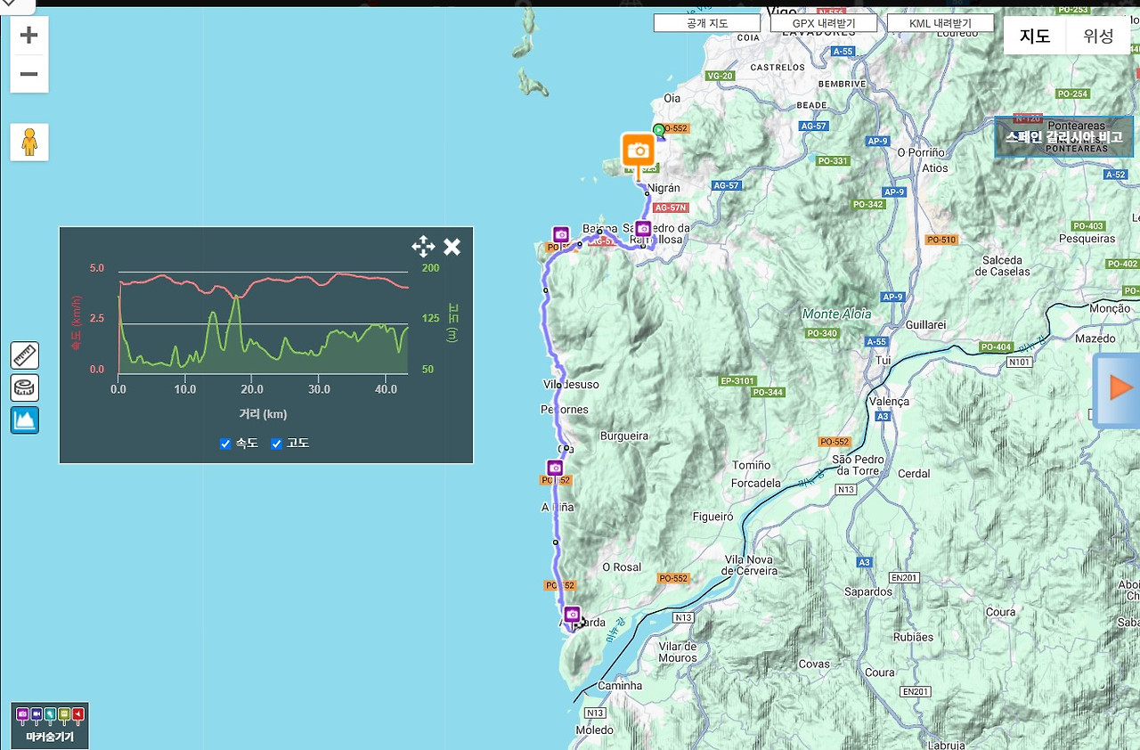
Task: Uncheck the 속도 speed checkbox
Action: [225, 444]
